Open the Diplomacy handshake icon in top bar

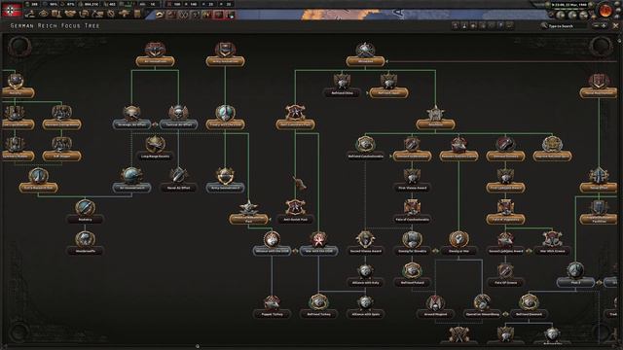point(70,15)
